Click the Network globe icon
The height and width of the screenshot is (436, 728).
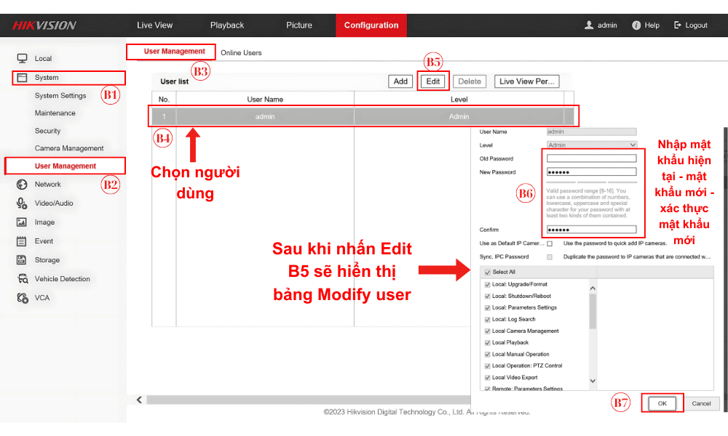point(22,185)
